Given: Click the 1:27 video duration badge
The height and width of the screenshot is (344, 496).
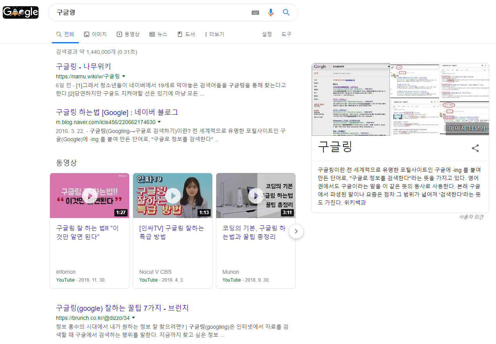Looking at the screenshot, I should pos(121,213).
